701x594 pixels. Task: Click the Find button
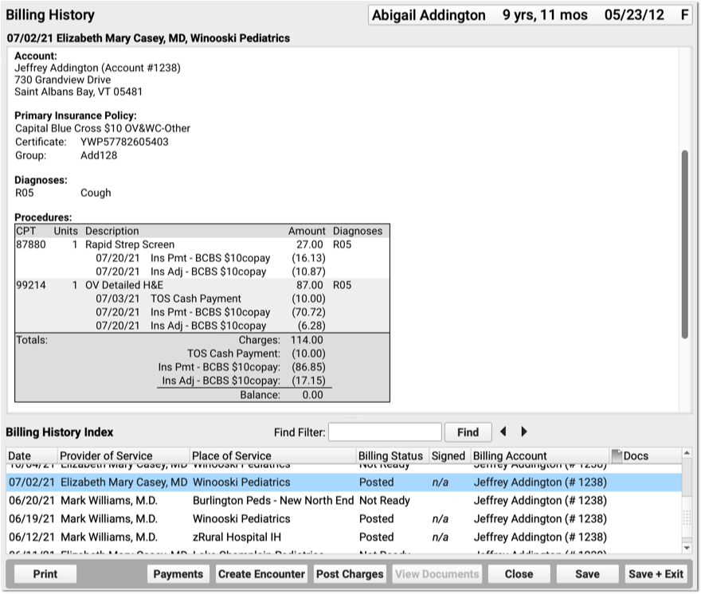tap(468, 432)
